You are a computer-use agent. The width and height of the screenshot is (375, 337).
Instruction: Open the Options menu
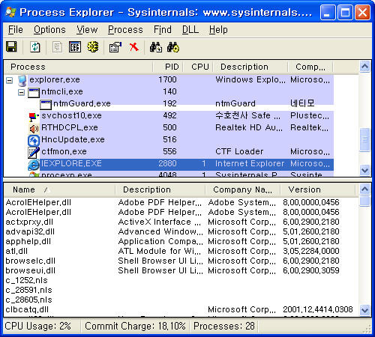click(49, 30)
